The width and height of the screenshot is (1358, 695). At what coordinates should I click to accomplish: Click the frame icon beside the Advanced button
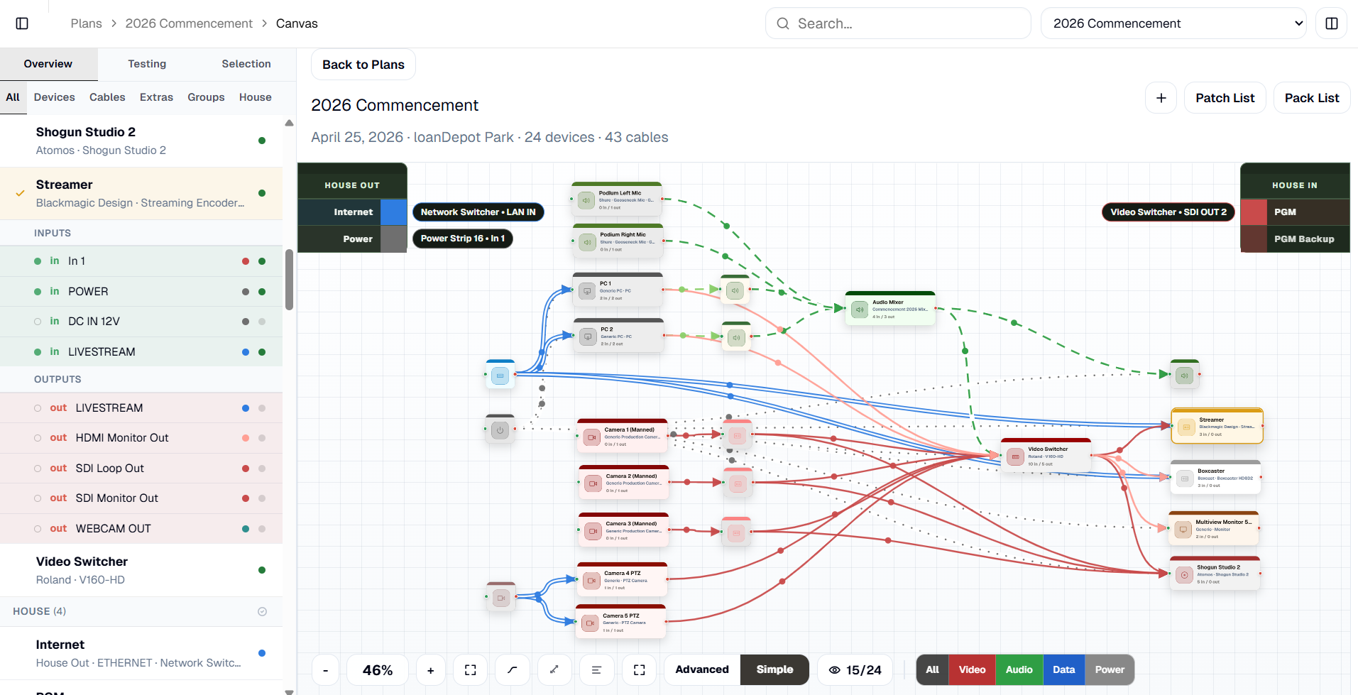pyautogui.click(x=640, y=670)
